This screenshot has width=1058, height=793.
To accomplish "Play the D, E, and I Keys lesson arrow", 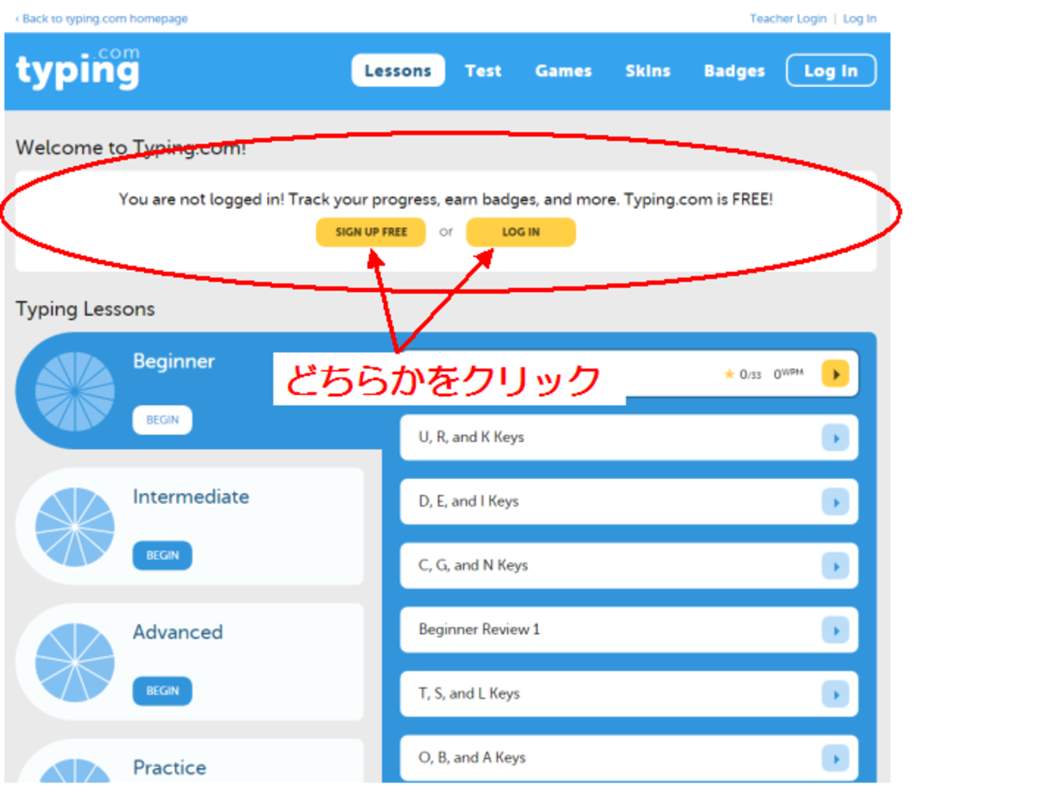I will pos(835,503).
